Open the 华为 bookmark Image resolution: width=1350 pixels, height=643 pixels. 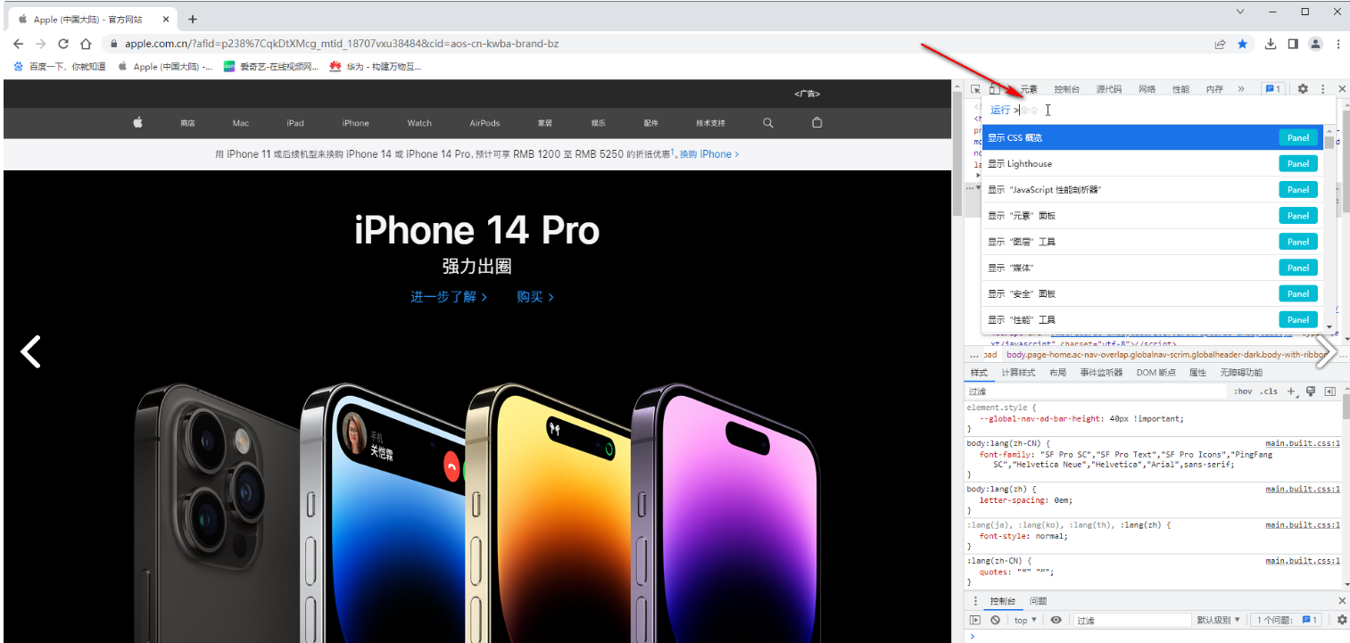(376, 66)
